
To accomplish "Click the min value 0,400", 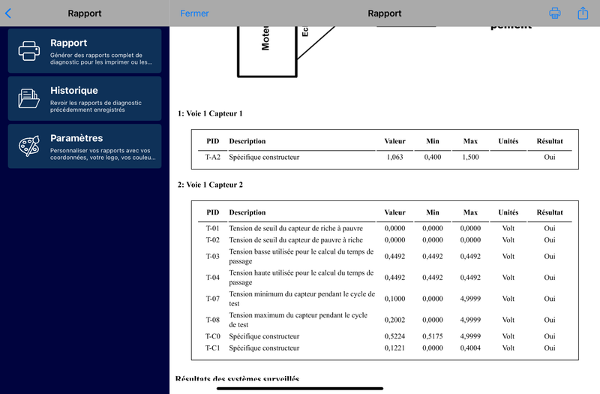I will [433, 157].
